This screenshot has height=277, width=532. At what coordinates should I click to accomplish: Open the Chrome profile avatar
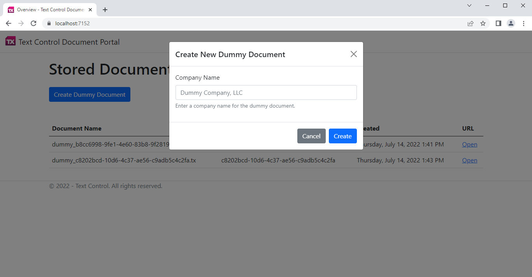(x=511, y=23)
